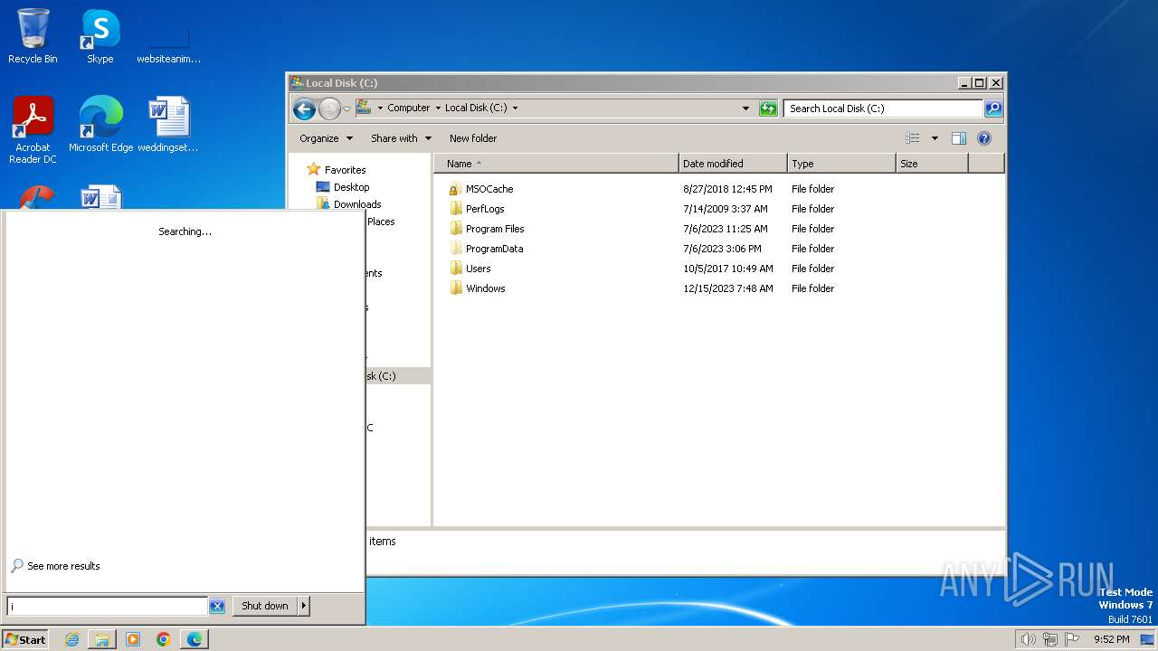
Task: Open the weddingset Word document icon
Action: (168, 125)
